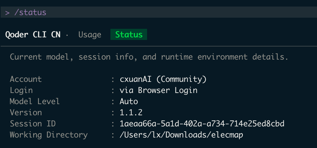Click the Version label
Viewport: 317px width, 148px height.
[x=26, y=112]
